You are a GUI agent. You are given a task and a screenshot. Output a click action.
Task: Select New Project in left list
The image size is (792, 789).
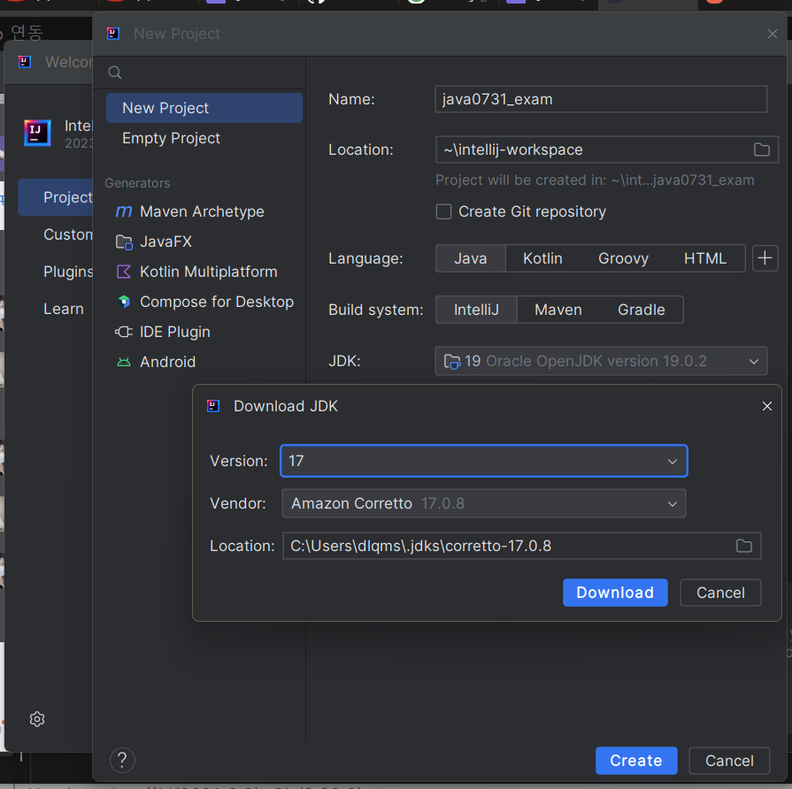click(x=204, y=108)
